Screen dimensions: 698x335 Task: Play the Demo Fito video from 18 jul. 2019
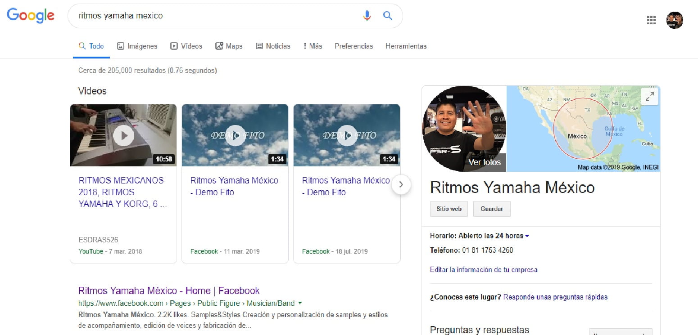pyautogui.click(x=347, y=135)
